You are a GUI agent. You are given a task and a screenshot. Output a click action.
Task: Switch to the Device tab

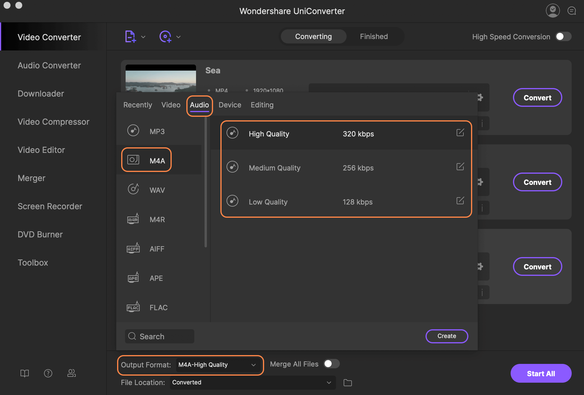point(229,104)
